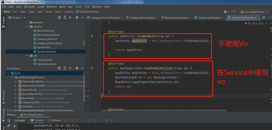Image resolution: width=272 pixels, height=130 pixels.
Task: Open the Navigate menu
Action: (29, 7)
